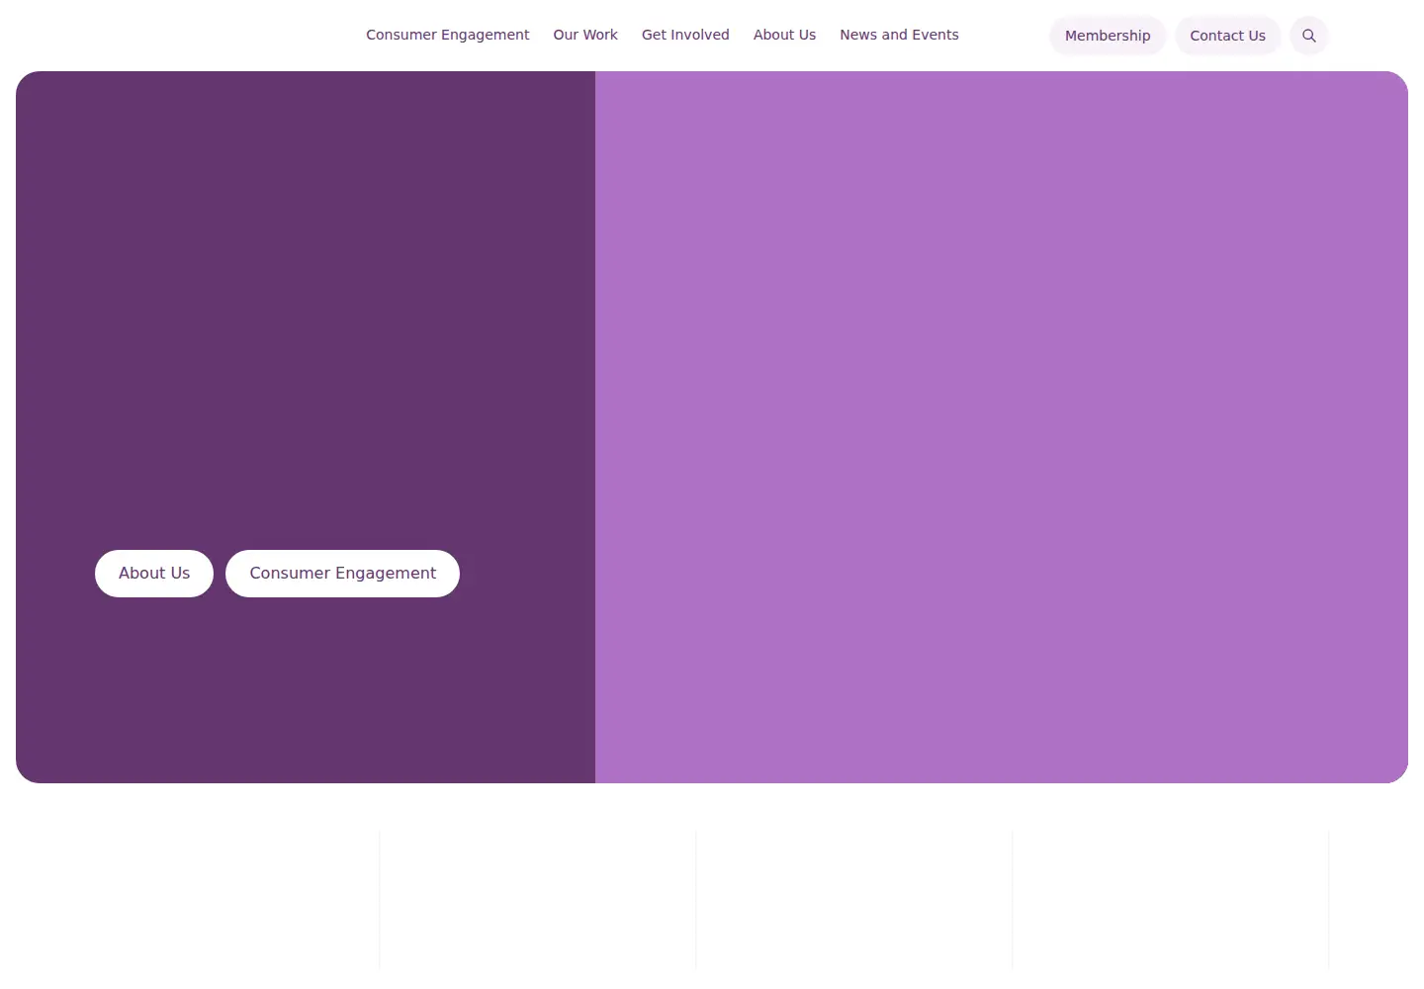Visit News and Events
Screen dimensions: 1424x989
[899, 35]
